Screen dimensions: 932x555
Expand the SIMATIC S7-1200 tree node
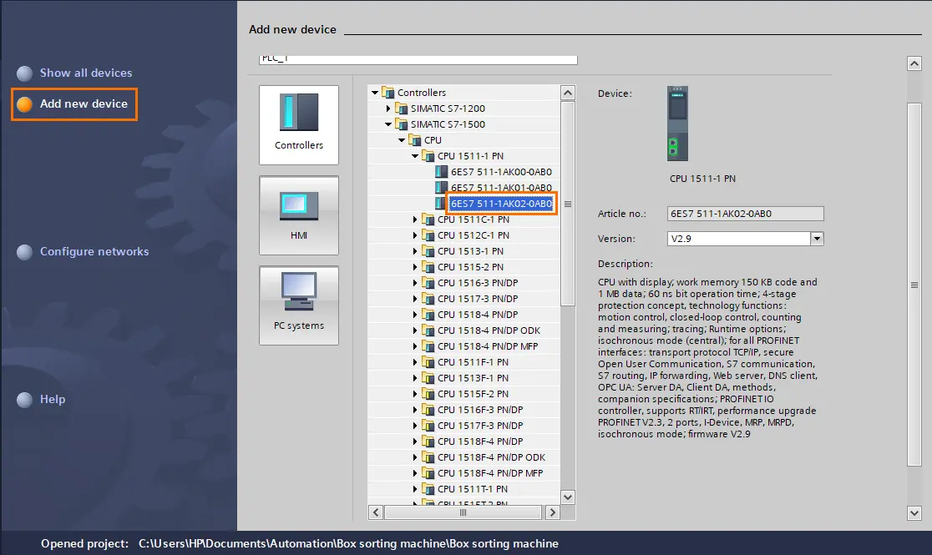(388, 108)
